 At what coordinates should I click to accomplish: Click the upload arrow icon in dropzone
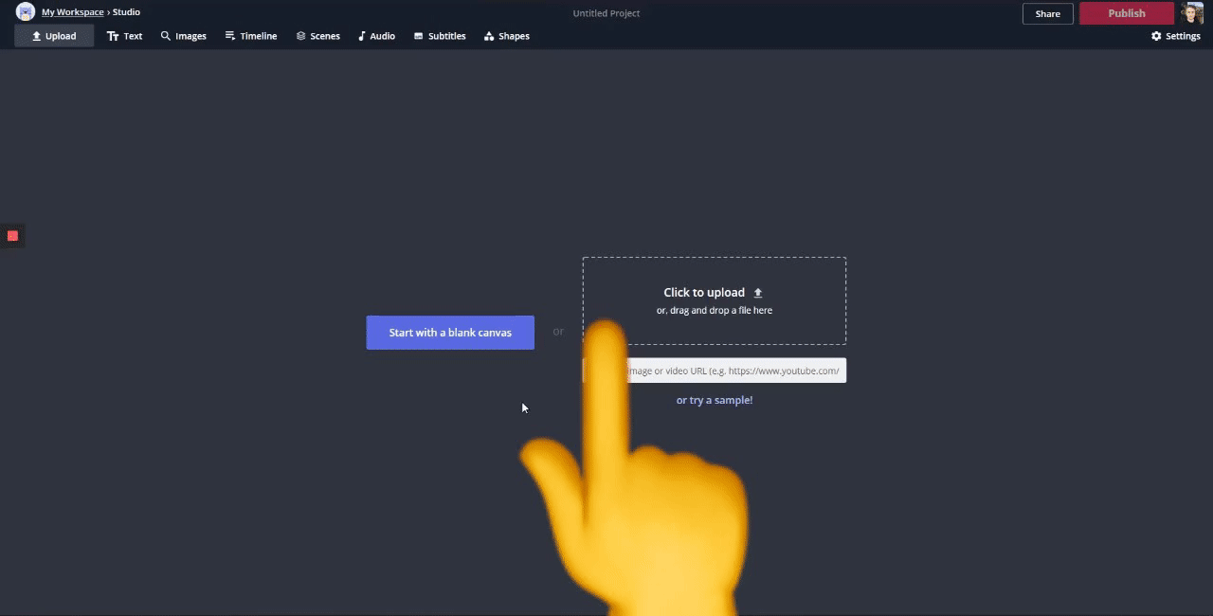pyautogui.click(x=757, y=293)
